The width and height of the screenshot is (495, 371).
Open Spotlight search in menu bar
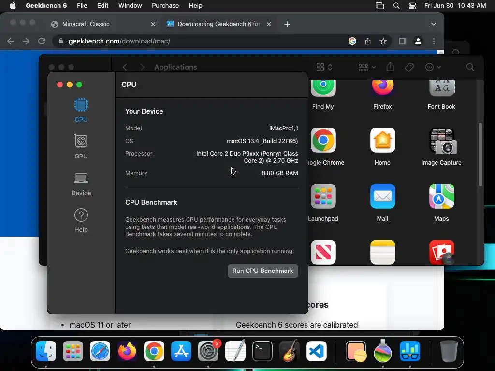click(x=396, y=6)
